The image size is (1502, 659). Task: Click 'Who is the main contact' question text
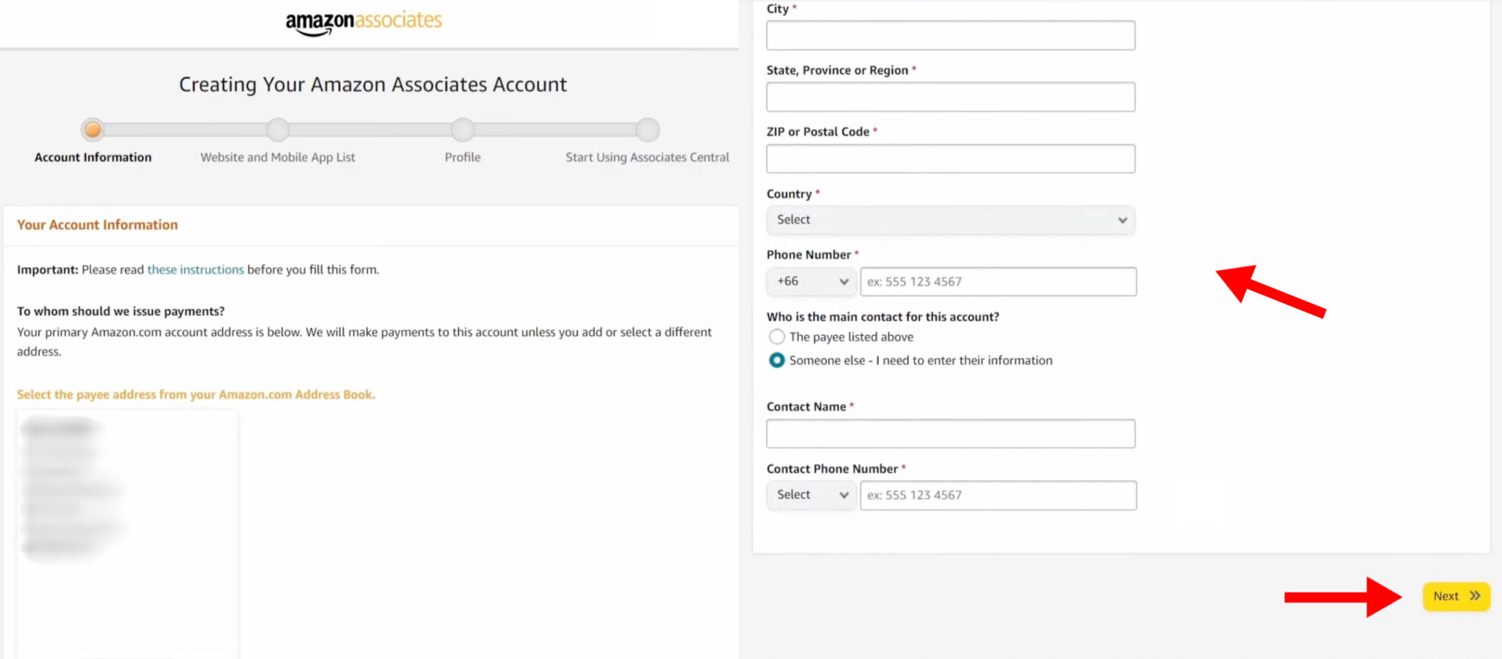tap(883, 317)
